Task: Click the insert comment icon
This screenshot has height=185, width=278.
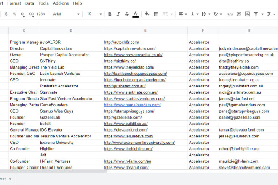Action: (x=239, y=14)
